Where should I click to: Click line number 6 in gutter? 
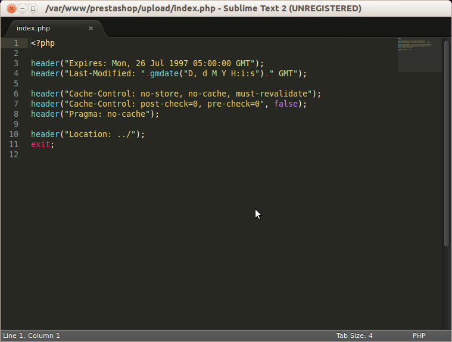16,94
